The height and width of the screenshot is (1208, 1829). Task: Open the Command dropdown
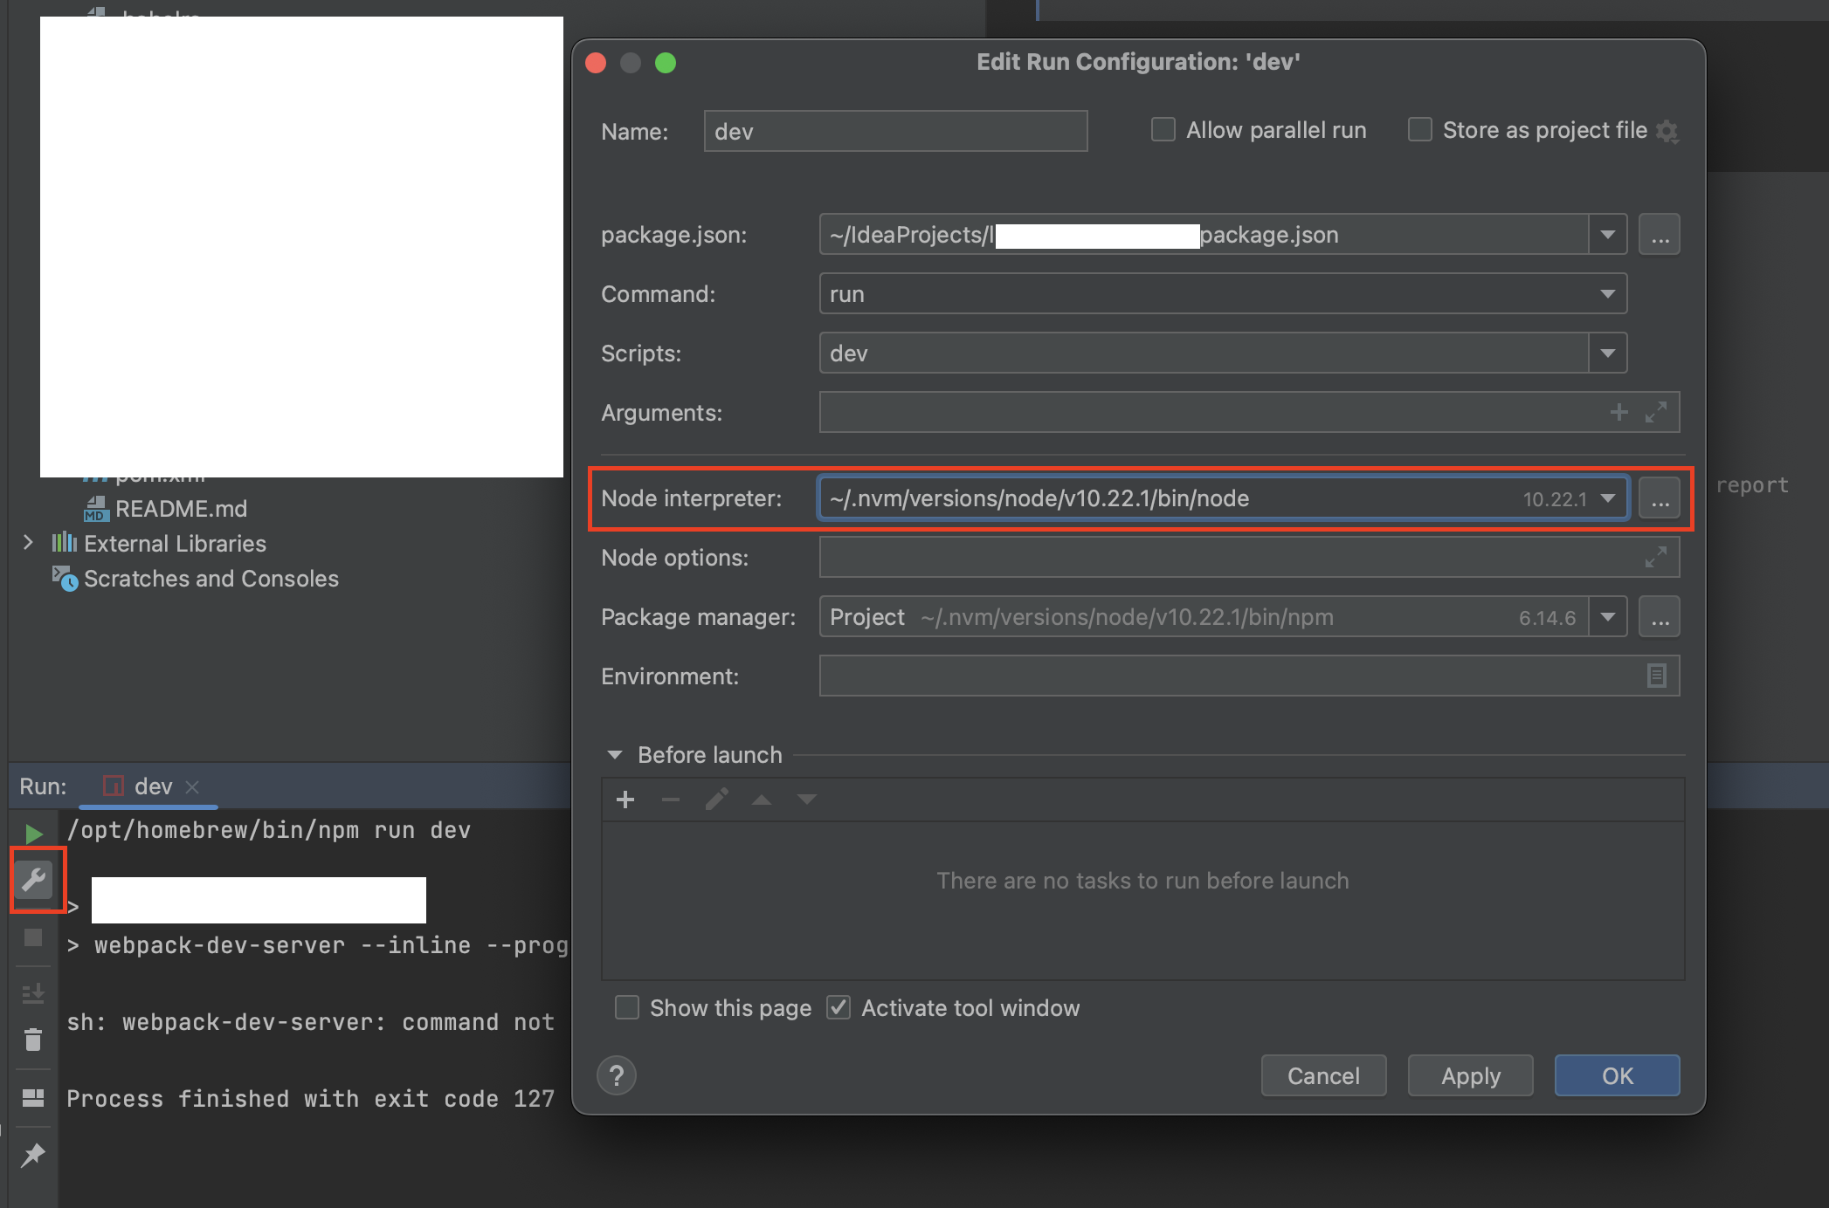point(1607,294)
